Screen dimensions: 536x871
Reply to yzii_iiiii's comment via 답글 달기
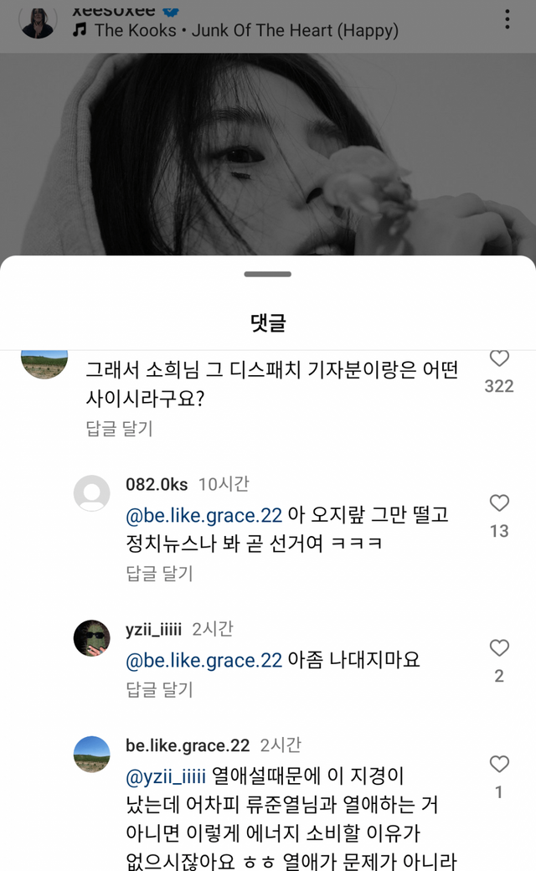point(159,688)
